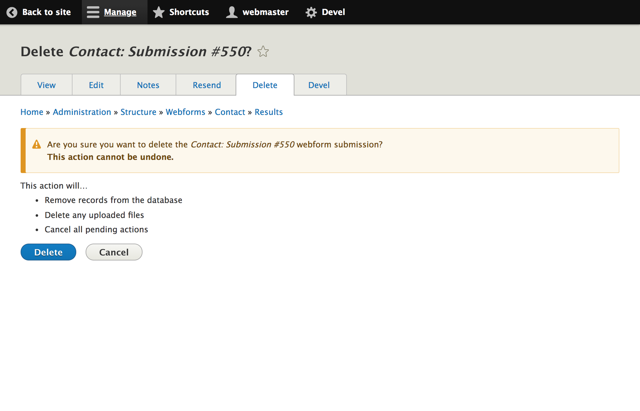
Task: Open the Administration breadcrumb link
Action: click(x=82, y=112)
